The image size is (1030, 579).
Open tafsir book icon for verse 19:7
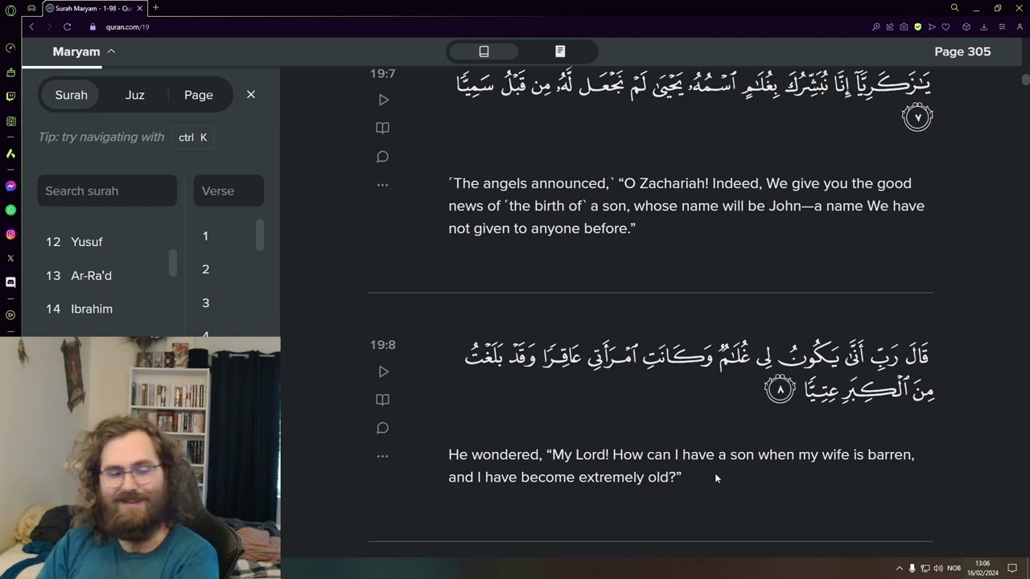tap(383, 128)
